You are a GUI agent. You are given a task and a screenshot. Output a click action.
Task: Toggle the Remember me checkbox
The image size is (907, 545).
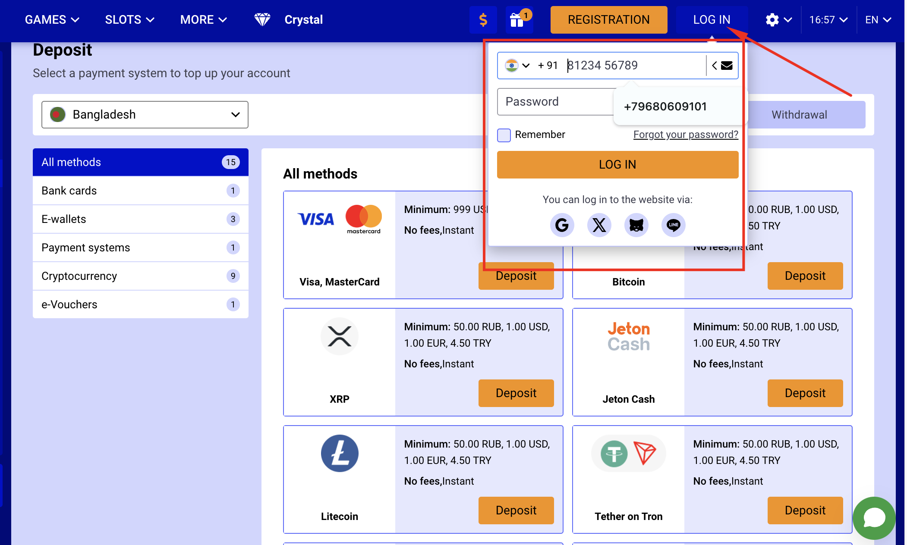tap(504, 134)
